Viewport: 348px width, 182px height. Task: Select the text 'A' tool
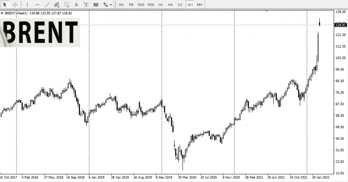pyautogui.click(x=76, y=4)
